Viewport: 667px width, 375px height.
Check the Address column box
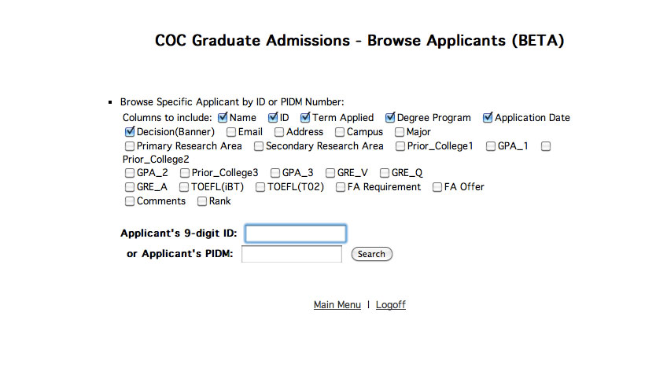click(279, 132)
